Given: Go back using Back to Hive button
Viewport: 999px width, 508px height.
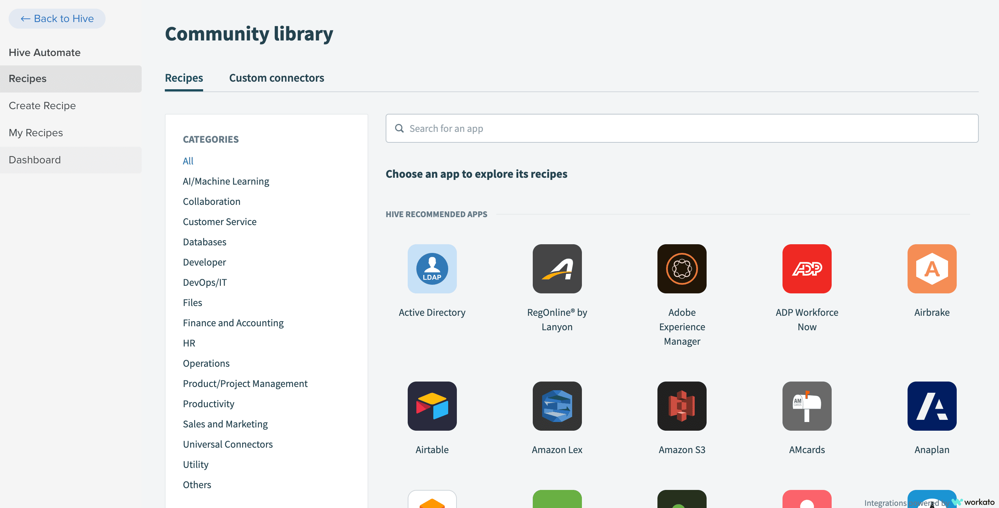Looking at the screenshot, I should point(57,18).
